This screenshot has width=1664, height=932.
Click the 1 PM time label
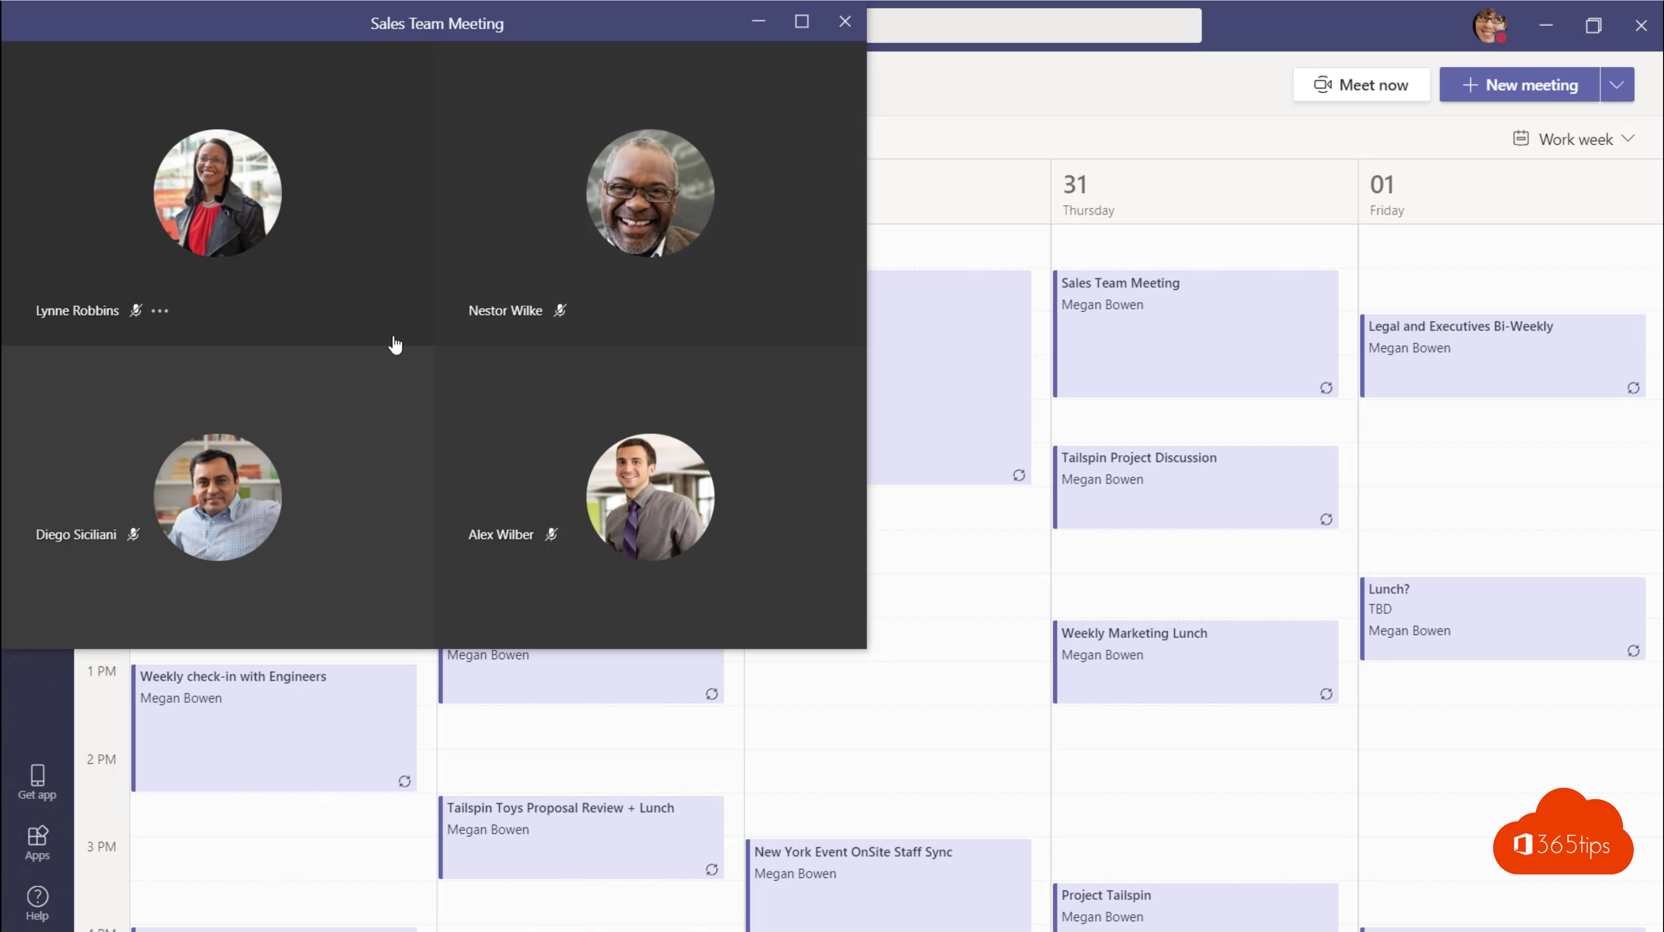coord(101,671)
